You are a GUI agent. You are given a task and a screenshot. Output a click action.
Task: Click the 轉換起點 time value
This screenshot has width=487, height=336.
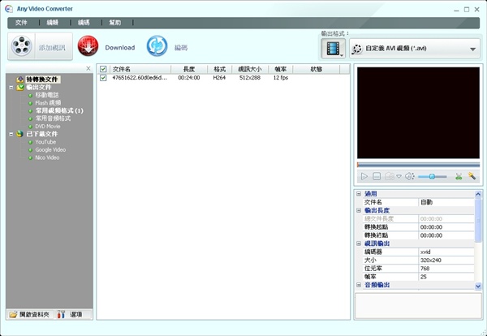446,227
